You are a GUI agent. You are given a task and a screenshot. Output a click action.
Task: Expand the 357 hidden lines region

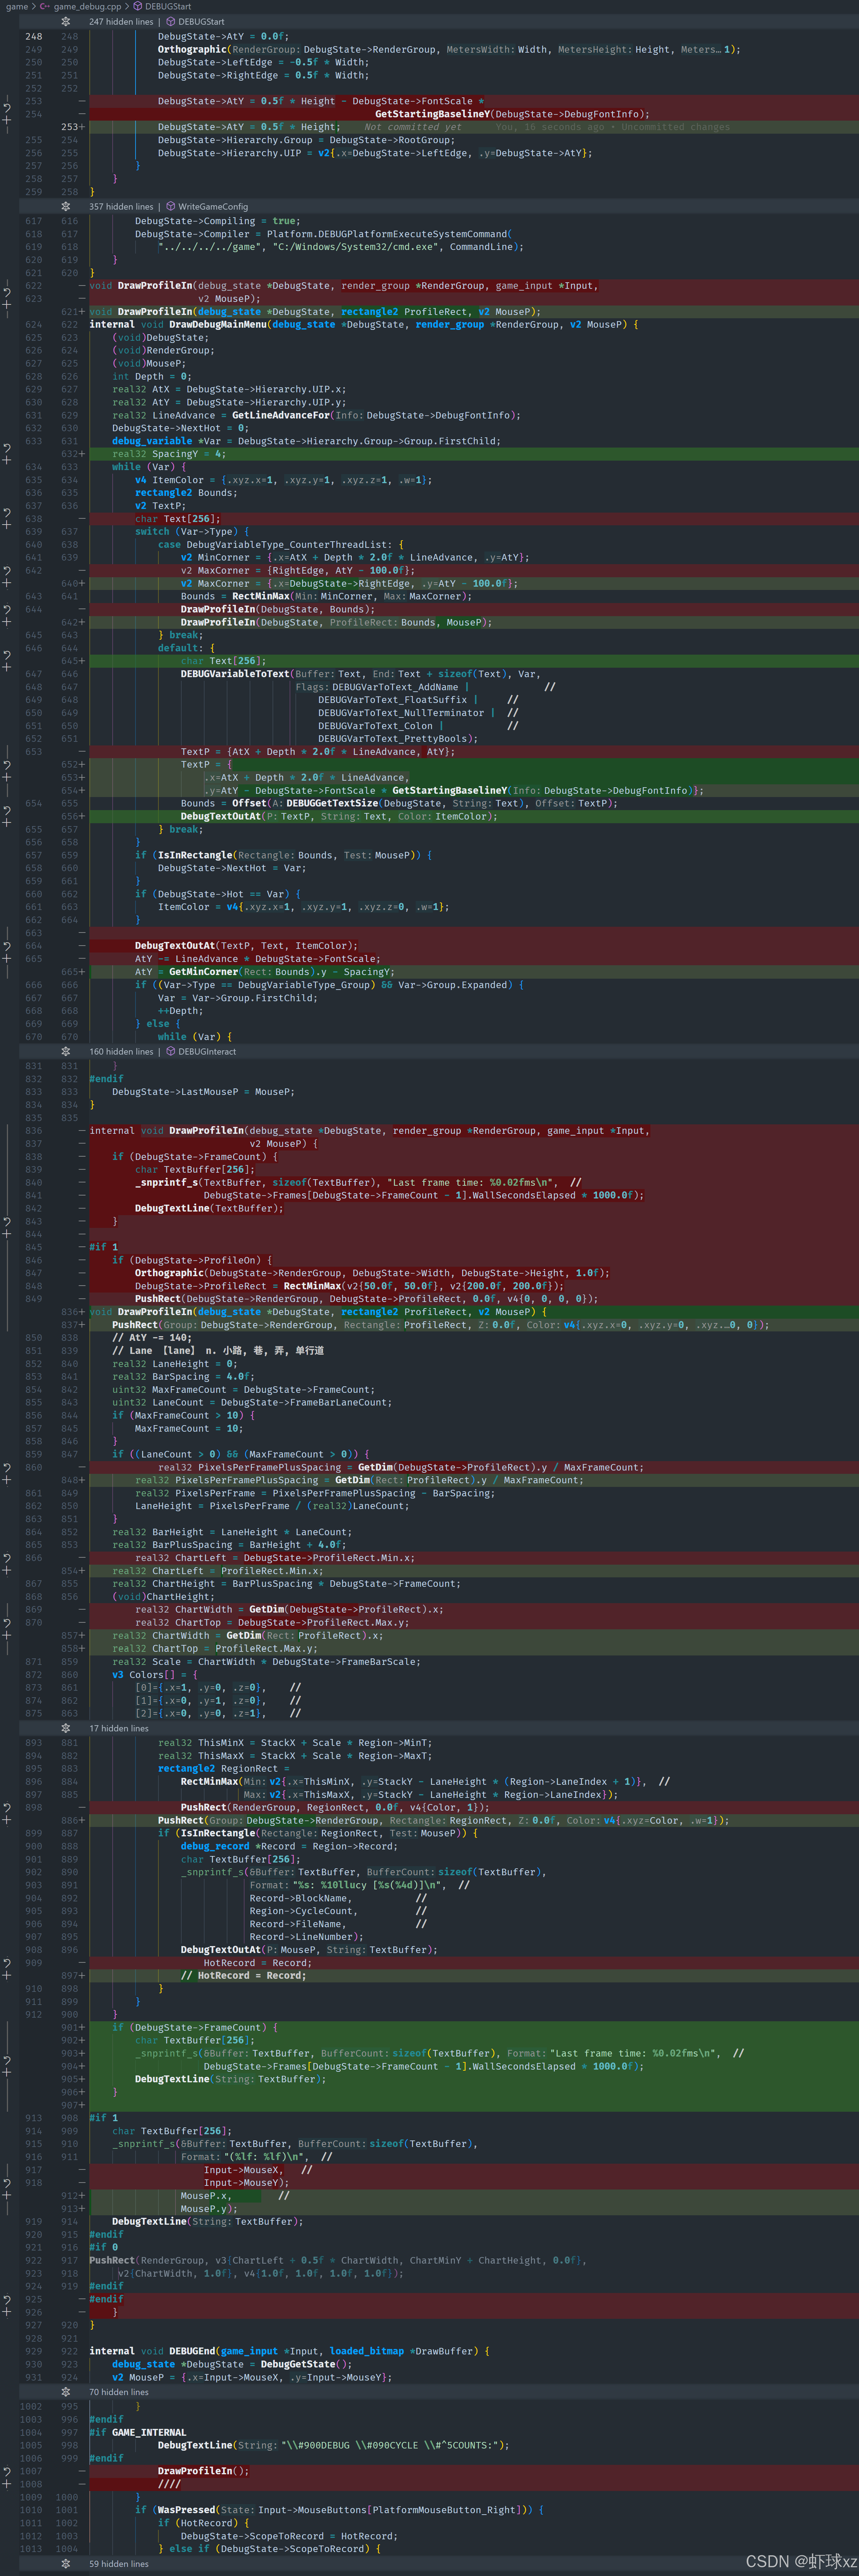(x=66, y=207)
